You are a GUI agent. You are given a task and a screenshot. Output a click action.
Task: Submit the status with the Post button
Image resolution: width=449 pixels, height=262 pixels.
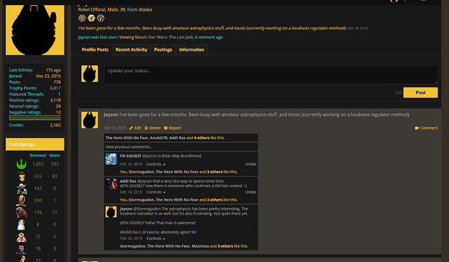pos(420,93)
